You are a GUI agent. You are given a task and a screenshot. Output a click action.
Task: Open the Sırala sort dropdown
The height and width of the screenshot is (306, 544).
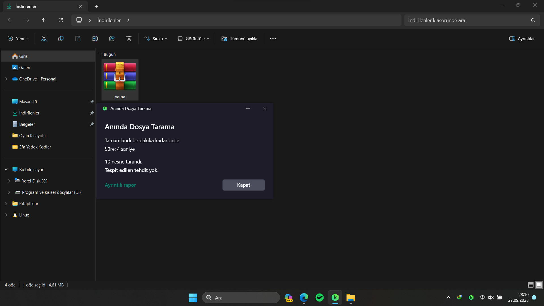pos(156,39)
